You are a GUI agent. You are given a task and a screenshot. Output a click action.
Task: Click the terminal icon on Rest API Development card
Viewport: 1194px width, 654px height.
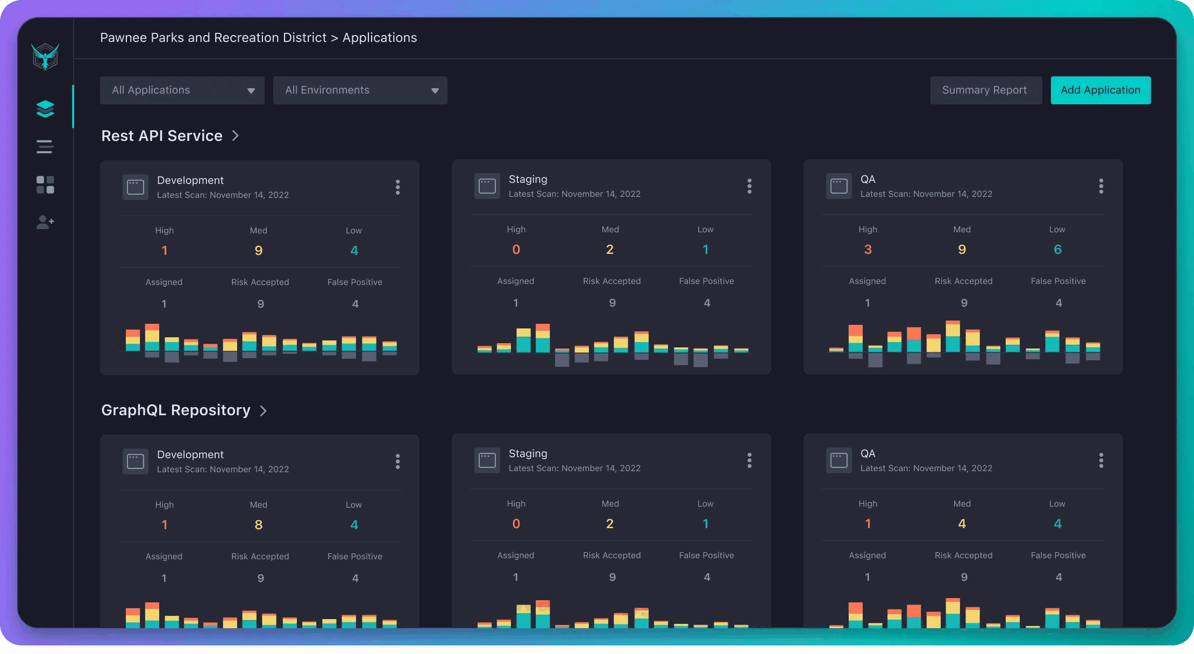tap(136, 187)
